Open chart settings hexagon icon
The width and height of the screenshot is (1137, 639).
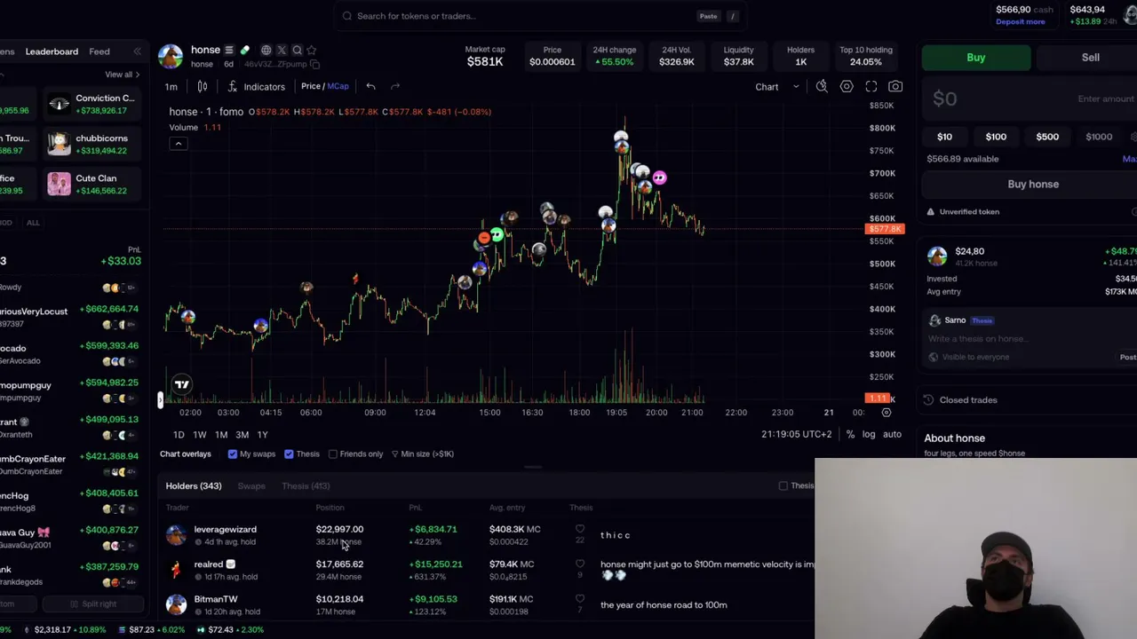847,86
